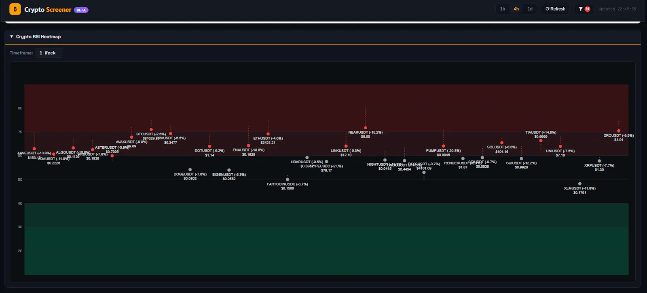647x293 pixels.
Task: Switch to the 1h timeframe tab
Action: coord(503,9)
